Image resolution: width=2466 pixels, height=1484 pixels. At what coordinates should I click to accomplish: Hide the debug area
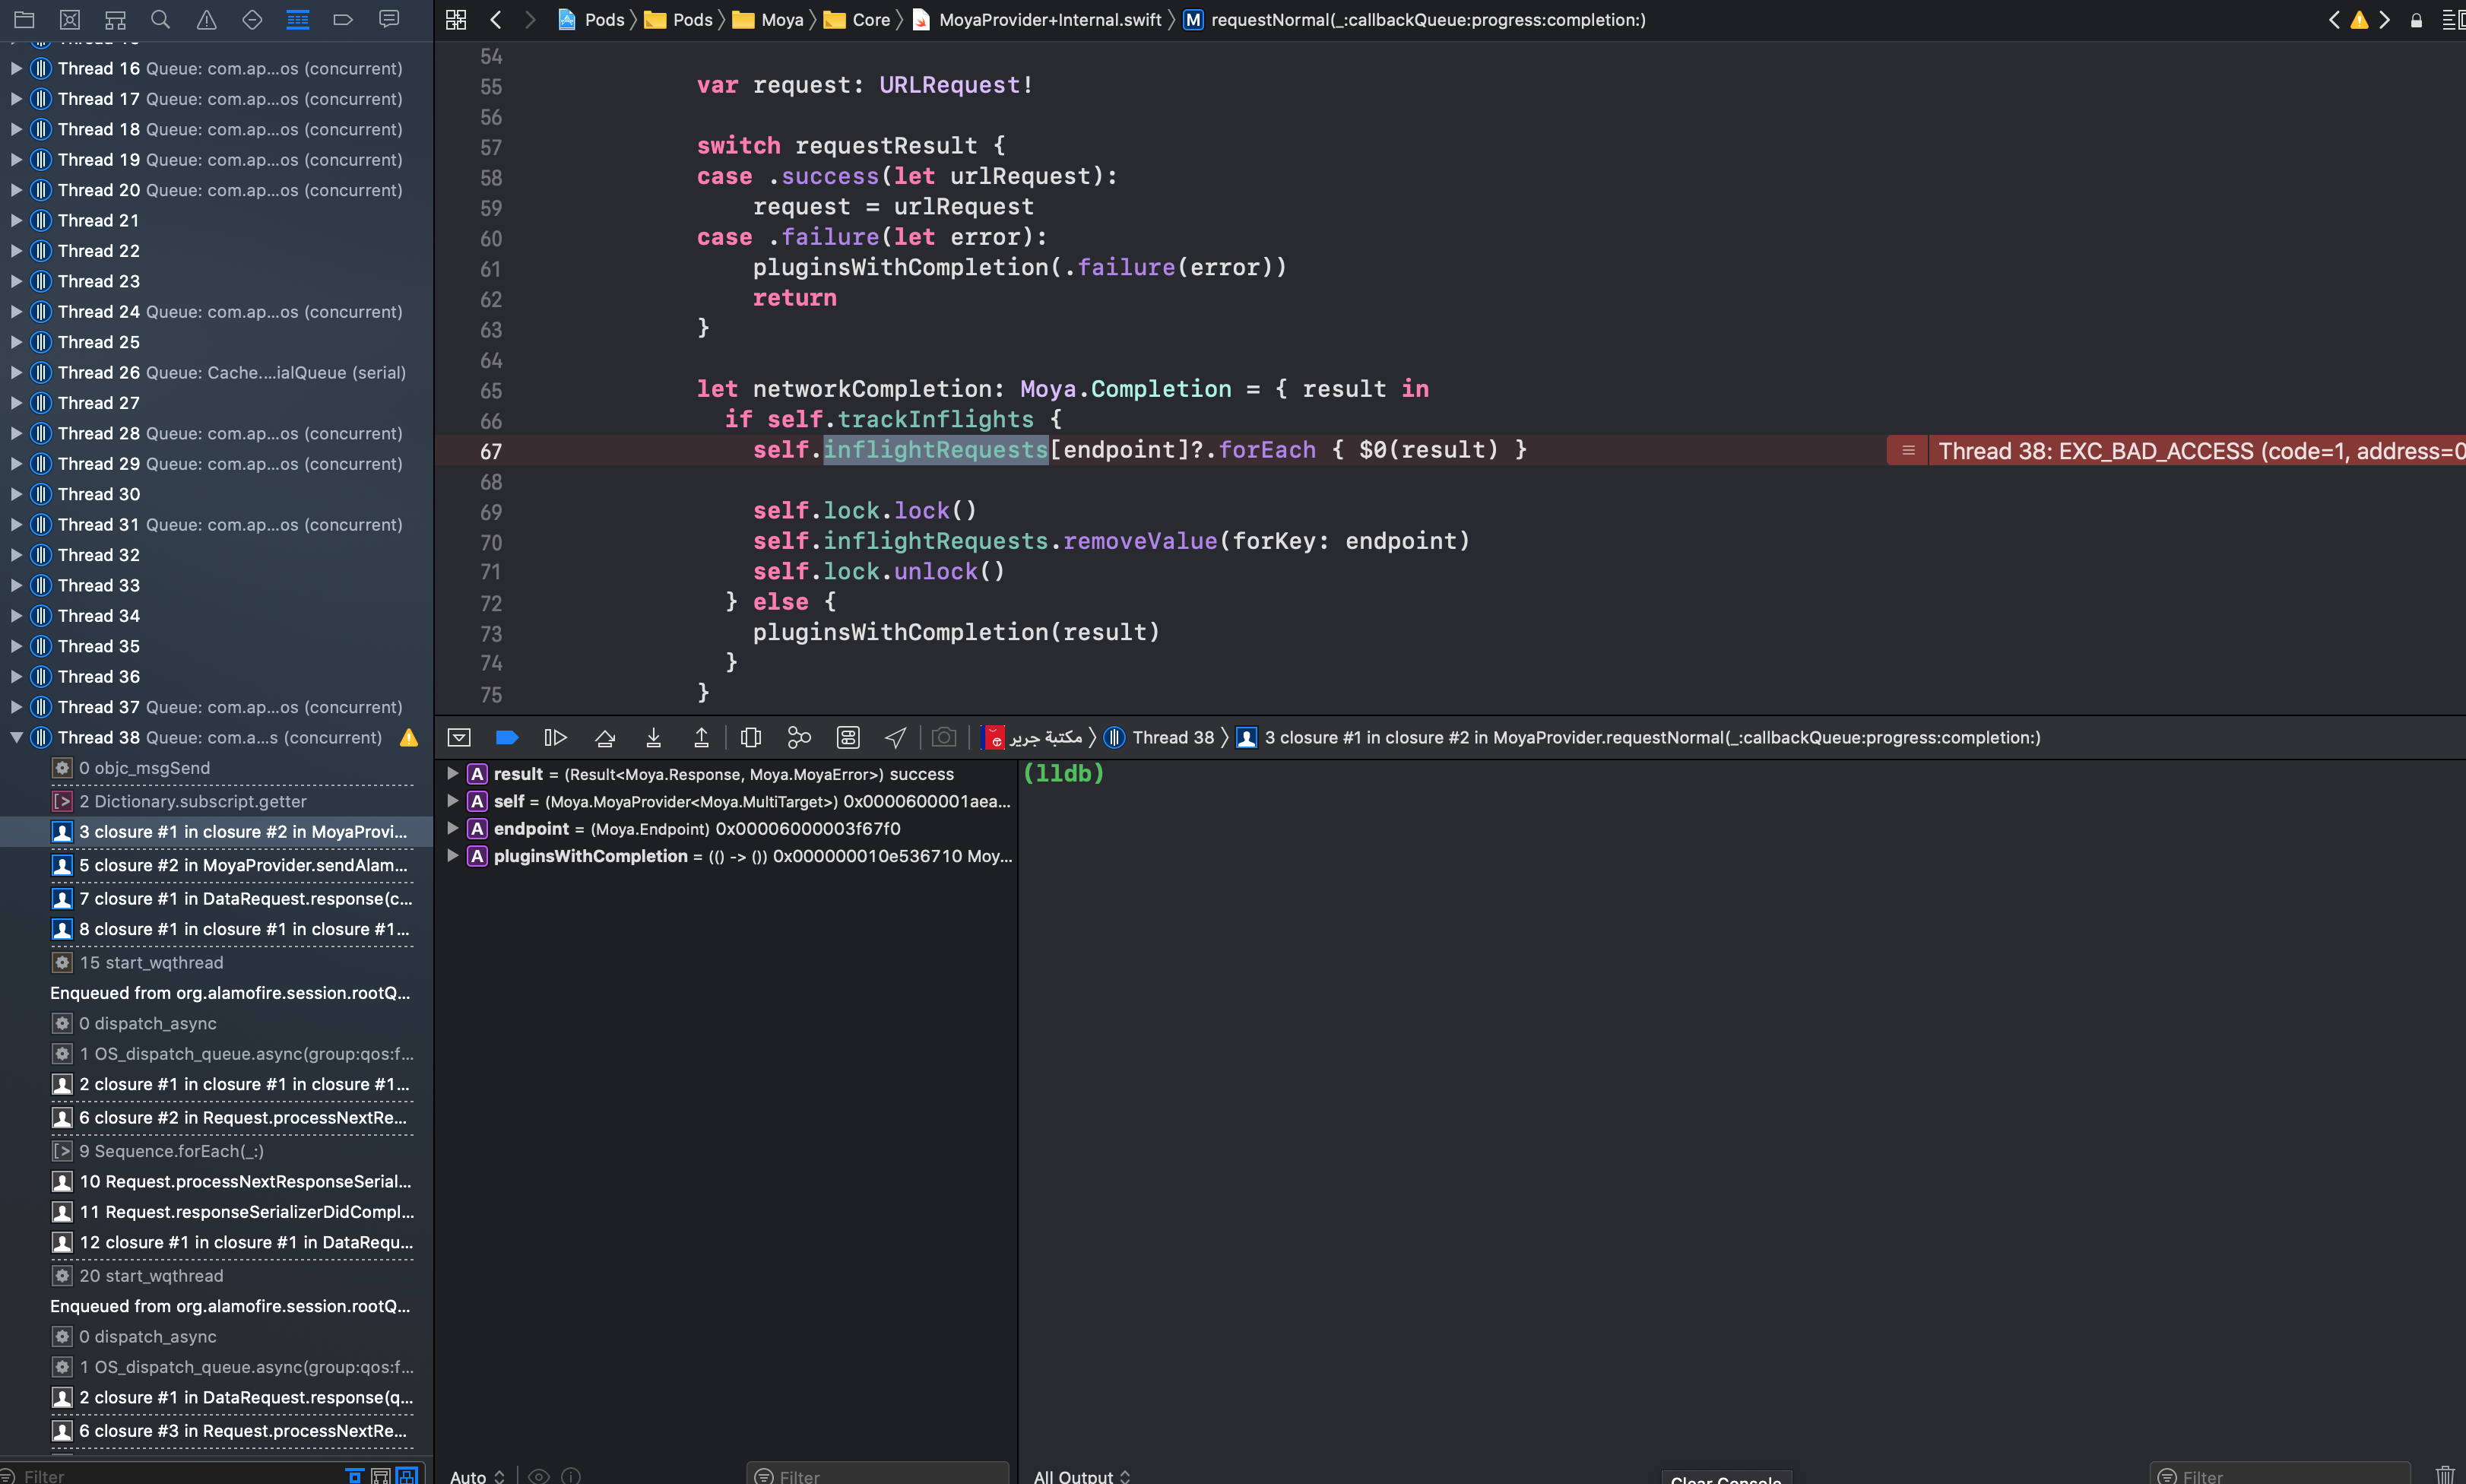pyautogui.click(x=459, y=738)
